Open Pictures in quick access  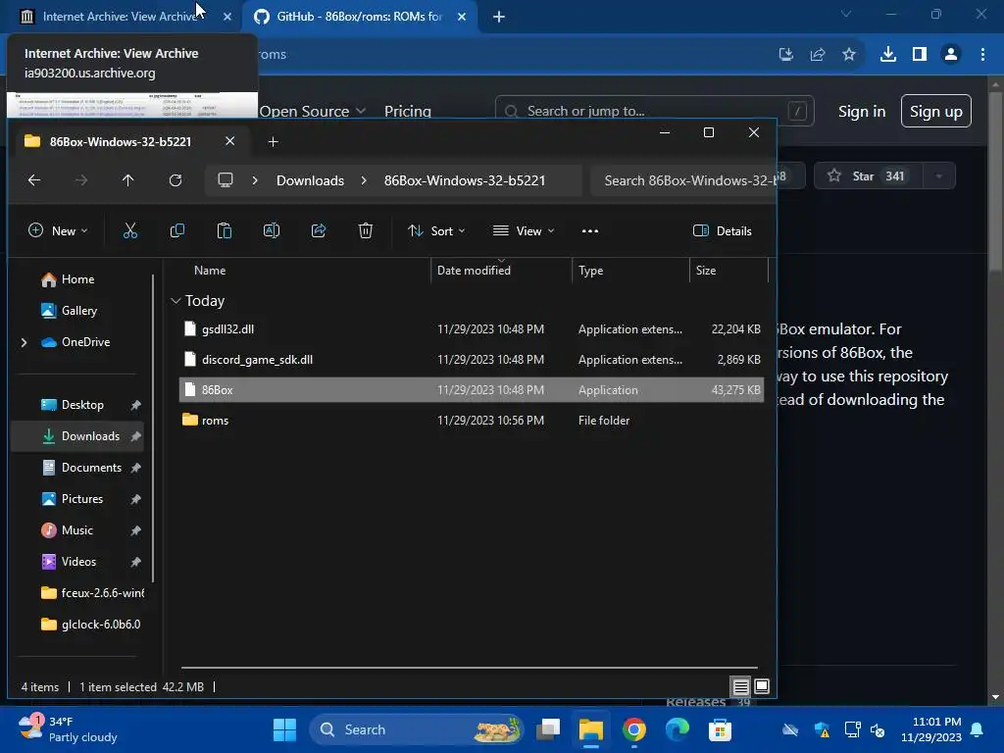(82, 499)
